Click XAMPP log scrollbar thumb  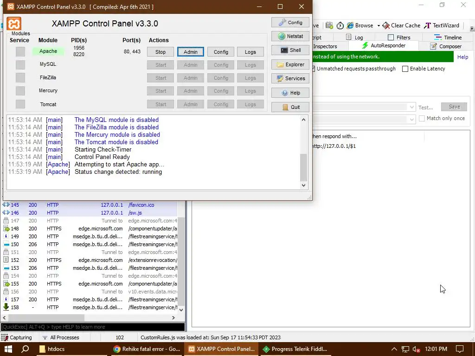tap(303, 167)
